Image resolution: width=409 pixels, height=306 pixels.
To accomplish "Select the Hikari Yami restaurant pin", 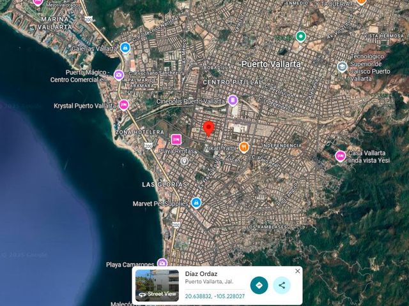I will [244, 147].
